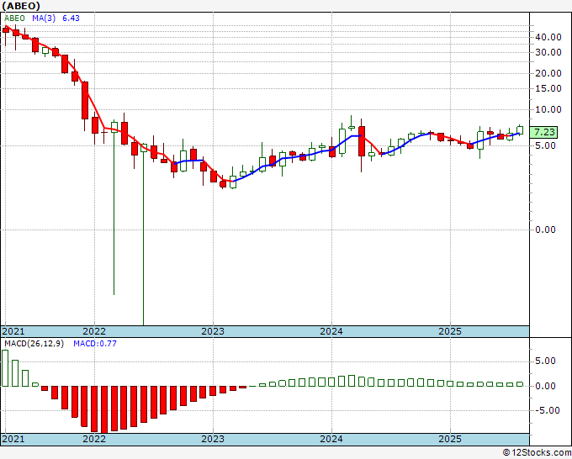Click the 40.00 price axis label

pyautogui.click(x=548, y=37)
